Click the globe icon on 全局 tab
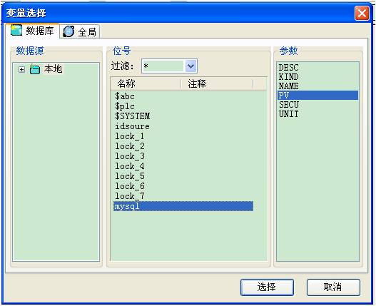 click(x=68, y=31)
